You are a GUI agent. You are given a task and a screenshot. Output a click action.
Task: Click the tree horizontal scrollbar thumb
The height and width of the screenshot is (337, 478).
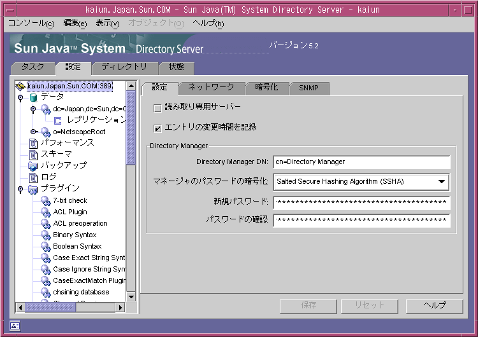coord(50,308)
